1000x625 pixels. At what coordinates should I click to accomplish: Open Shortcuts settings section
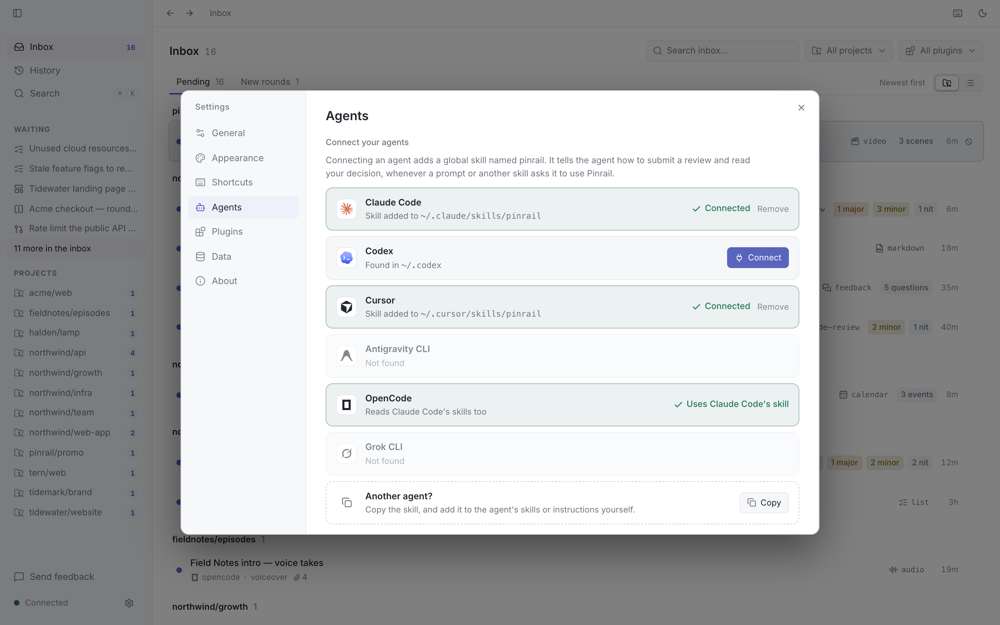click(243, 182)
